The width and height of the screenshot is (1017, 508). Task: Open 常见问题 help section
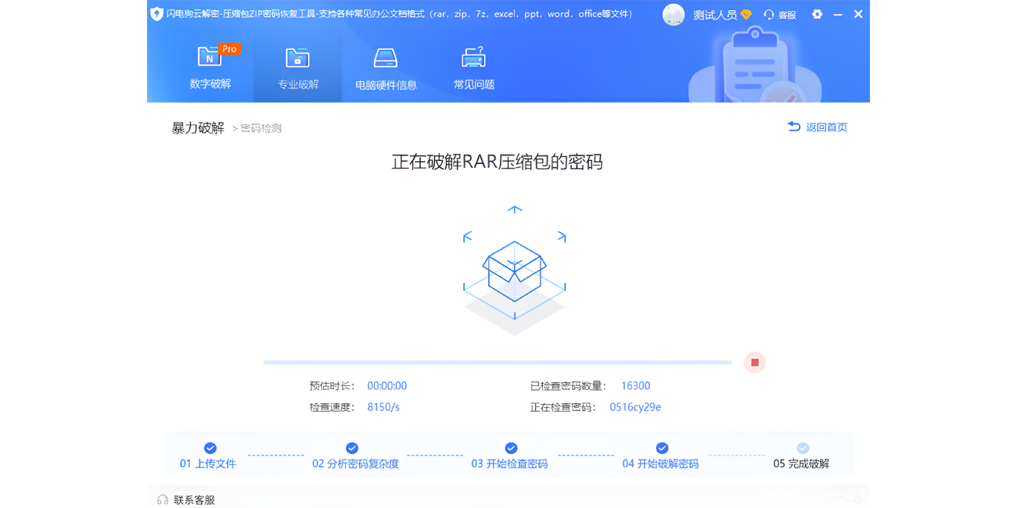470,67
